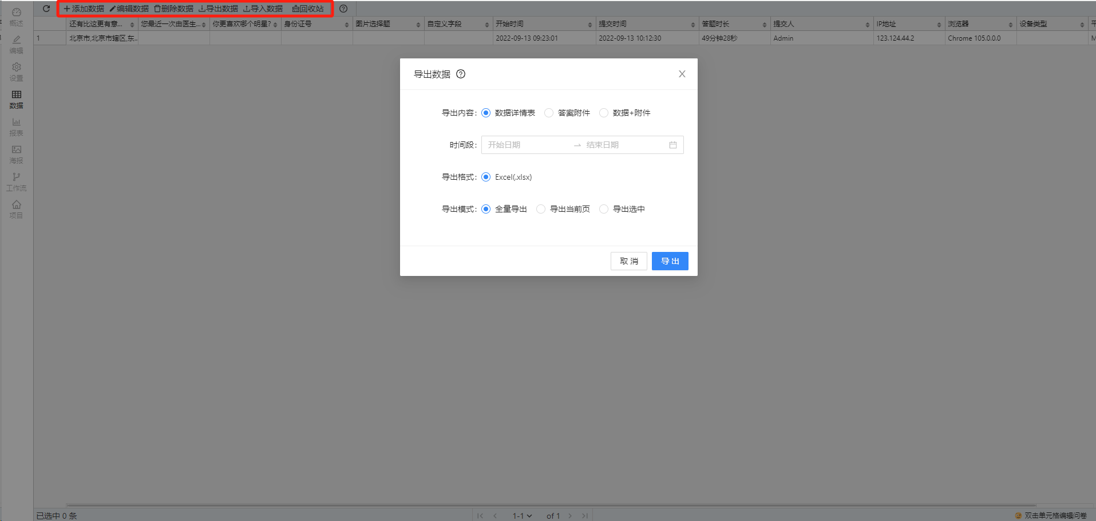Viewport: 1096px width, 521px height.
Task: Select 导出选中 export mode
Action: (x=622, y=209)
